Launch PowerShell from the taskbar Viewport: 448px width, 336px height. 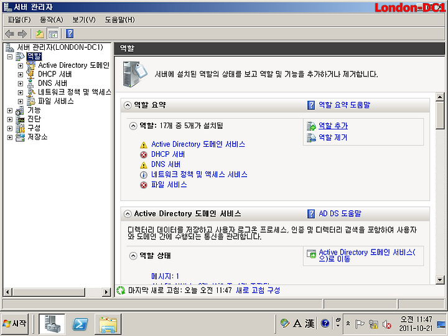[80, 324]
